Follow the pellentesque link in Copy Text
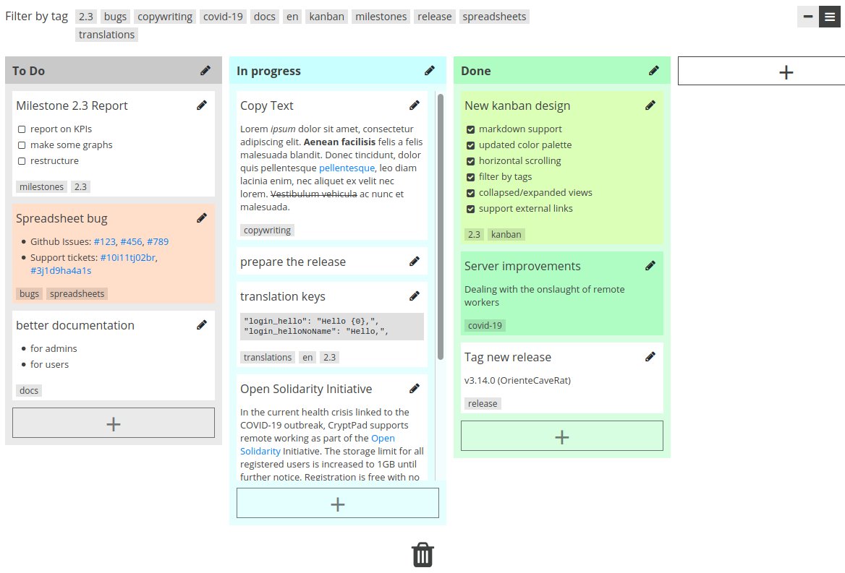845x573 pixels. (347, 168)
